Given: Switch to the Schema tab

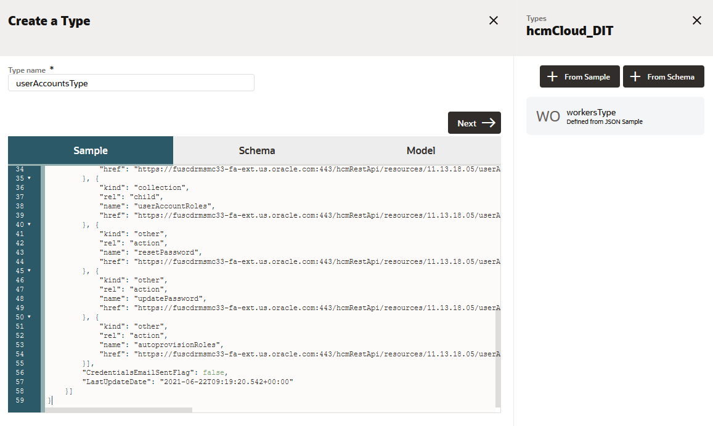Looking at the screenshot, I should [x=256, y=150].
